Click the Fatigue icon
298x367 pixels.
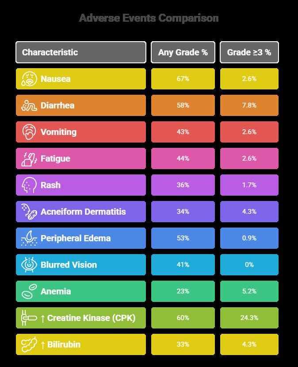pos(29,158)
